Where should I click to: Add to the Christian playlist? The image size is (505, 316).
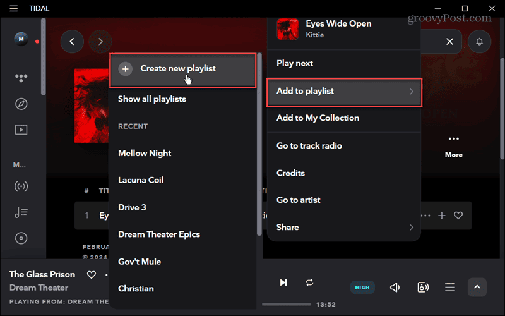136,289
